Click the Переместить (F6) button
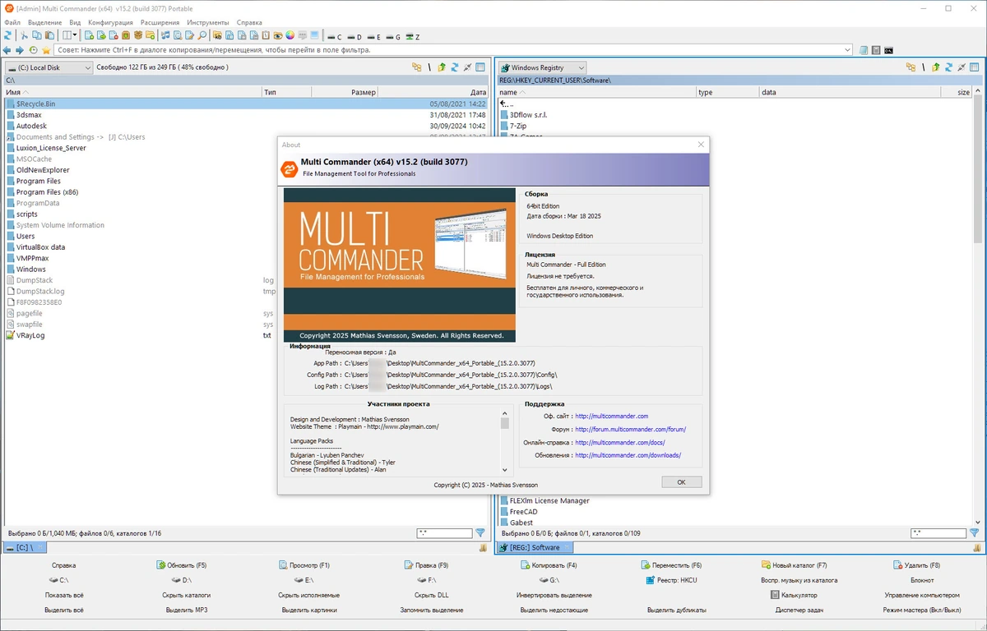 tap(671, 565)
